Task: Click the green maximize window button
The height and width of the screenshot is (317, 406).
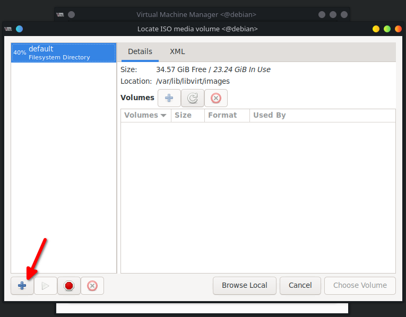Action: pyautogui.click(x=387, y=29)
